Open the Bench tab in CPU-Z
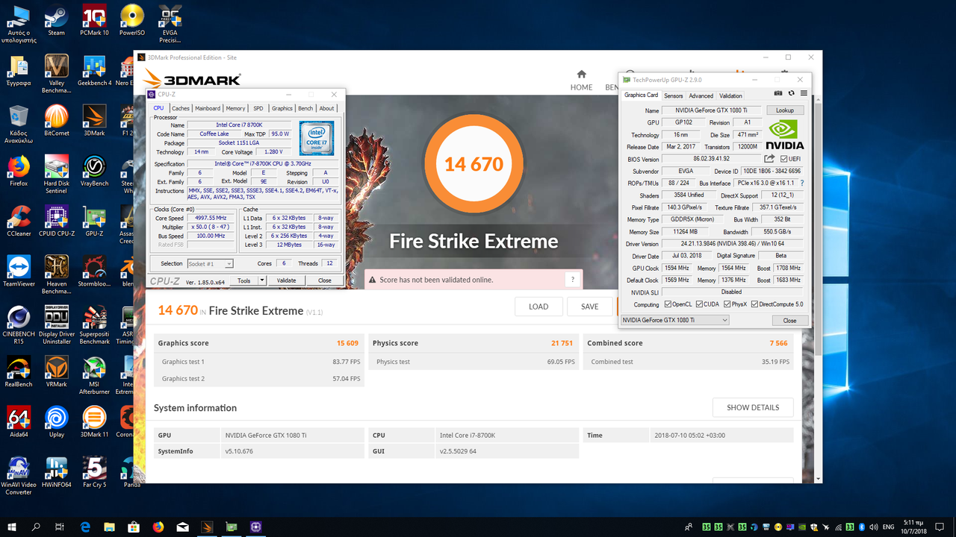 (x=305, y=108)
